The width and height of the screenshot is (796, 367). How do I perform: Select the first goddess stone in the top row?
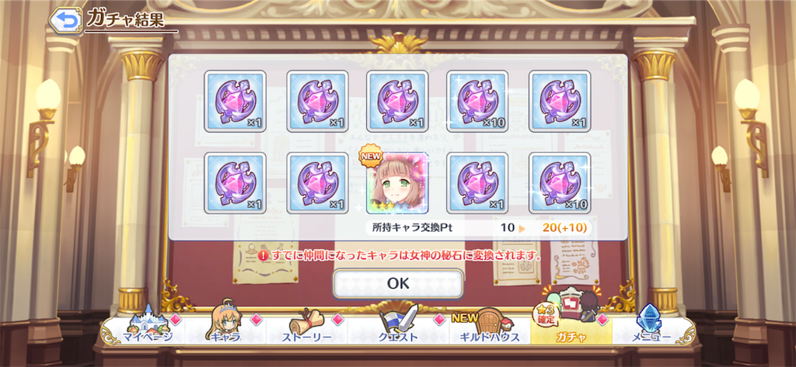pyautogui.click(x=235, y=102)
